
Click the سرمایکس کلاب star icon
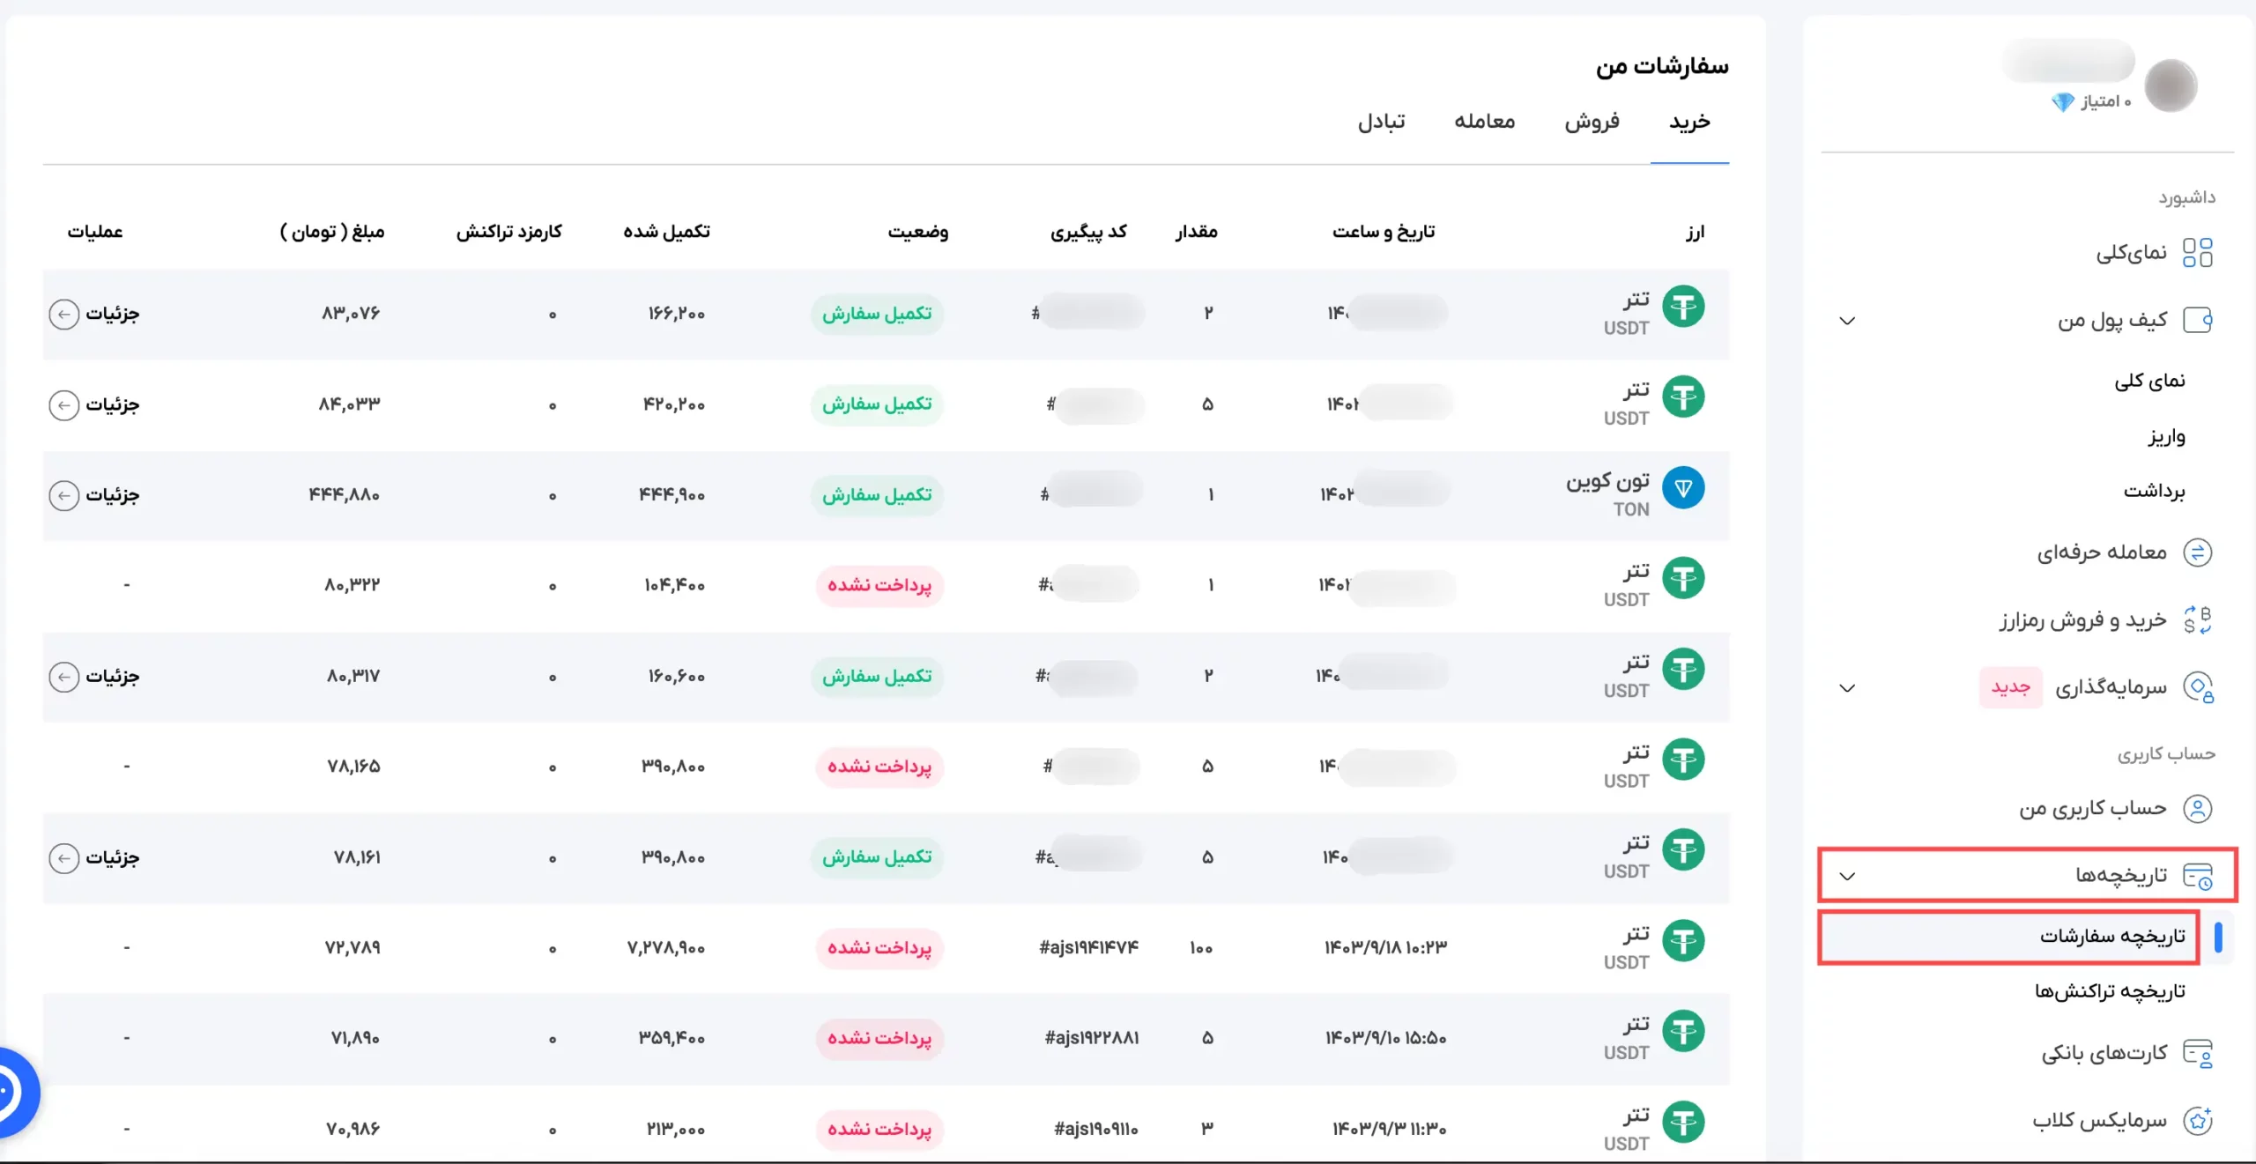(x=2197, y=1120)
